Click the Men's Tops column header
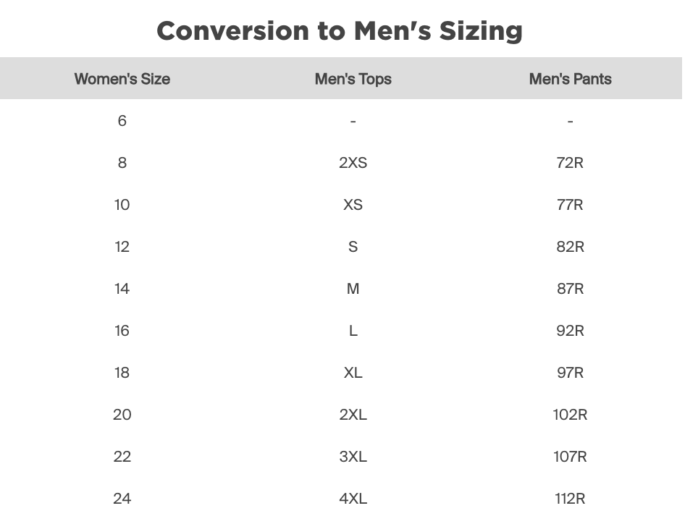Screen dimensions: 685x524 pos(353,79)
